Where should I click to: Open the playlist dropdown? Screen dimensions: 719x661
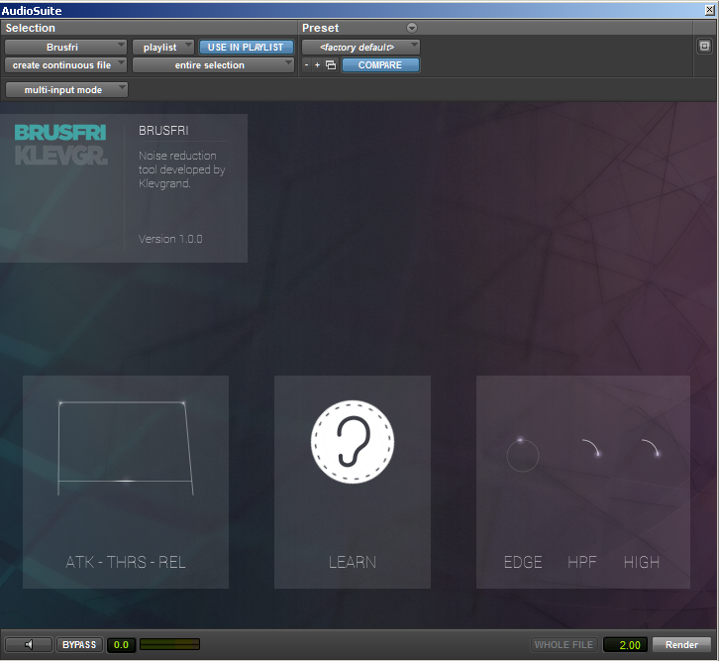tap(163, 48)
